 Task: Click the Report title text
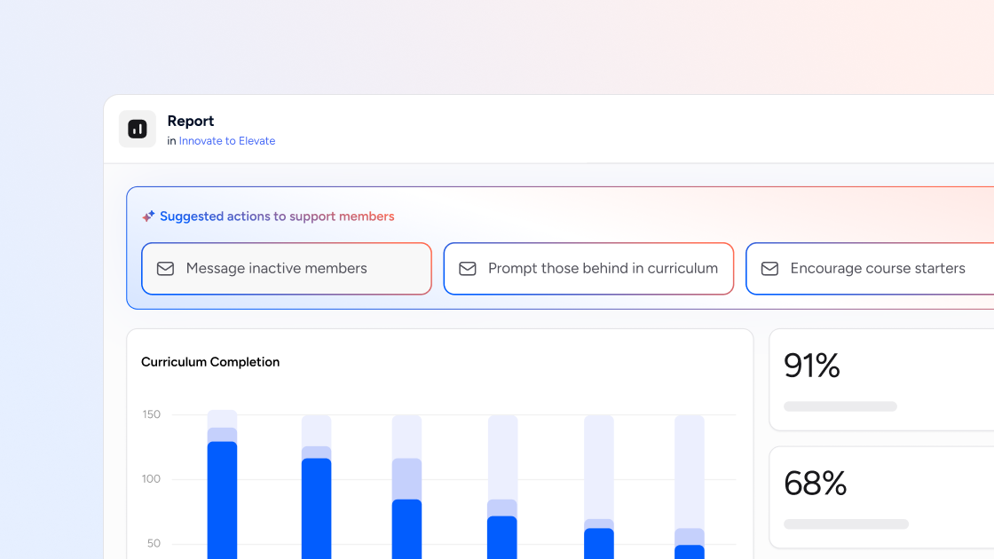(190, 121)
